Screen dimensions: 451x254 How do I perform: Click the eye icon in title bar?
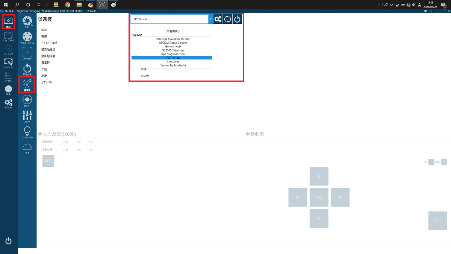click(425, 11)
